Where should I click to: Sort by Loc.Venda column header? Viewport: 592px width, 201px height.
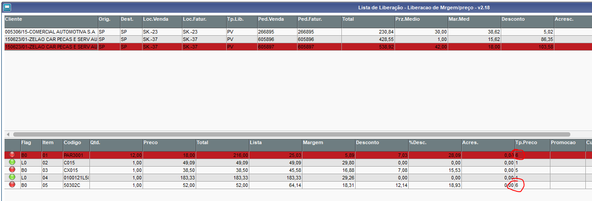tap(162, 22)
